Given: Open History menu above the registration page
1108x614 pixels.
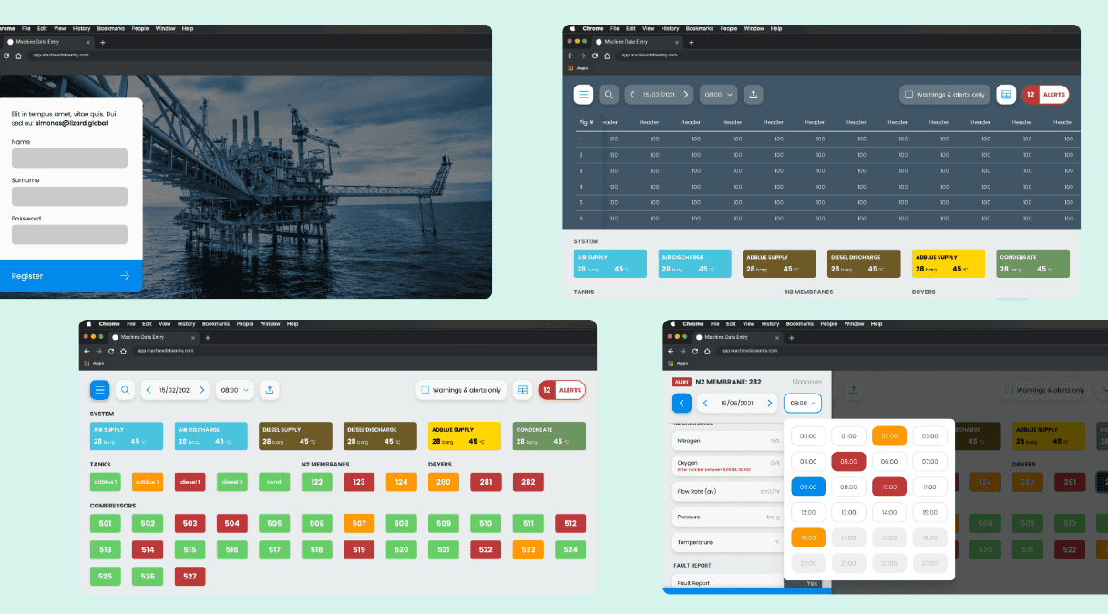Looking at the screenshot, I should 82,28.
